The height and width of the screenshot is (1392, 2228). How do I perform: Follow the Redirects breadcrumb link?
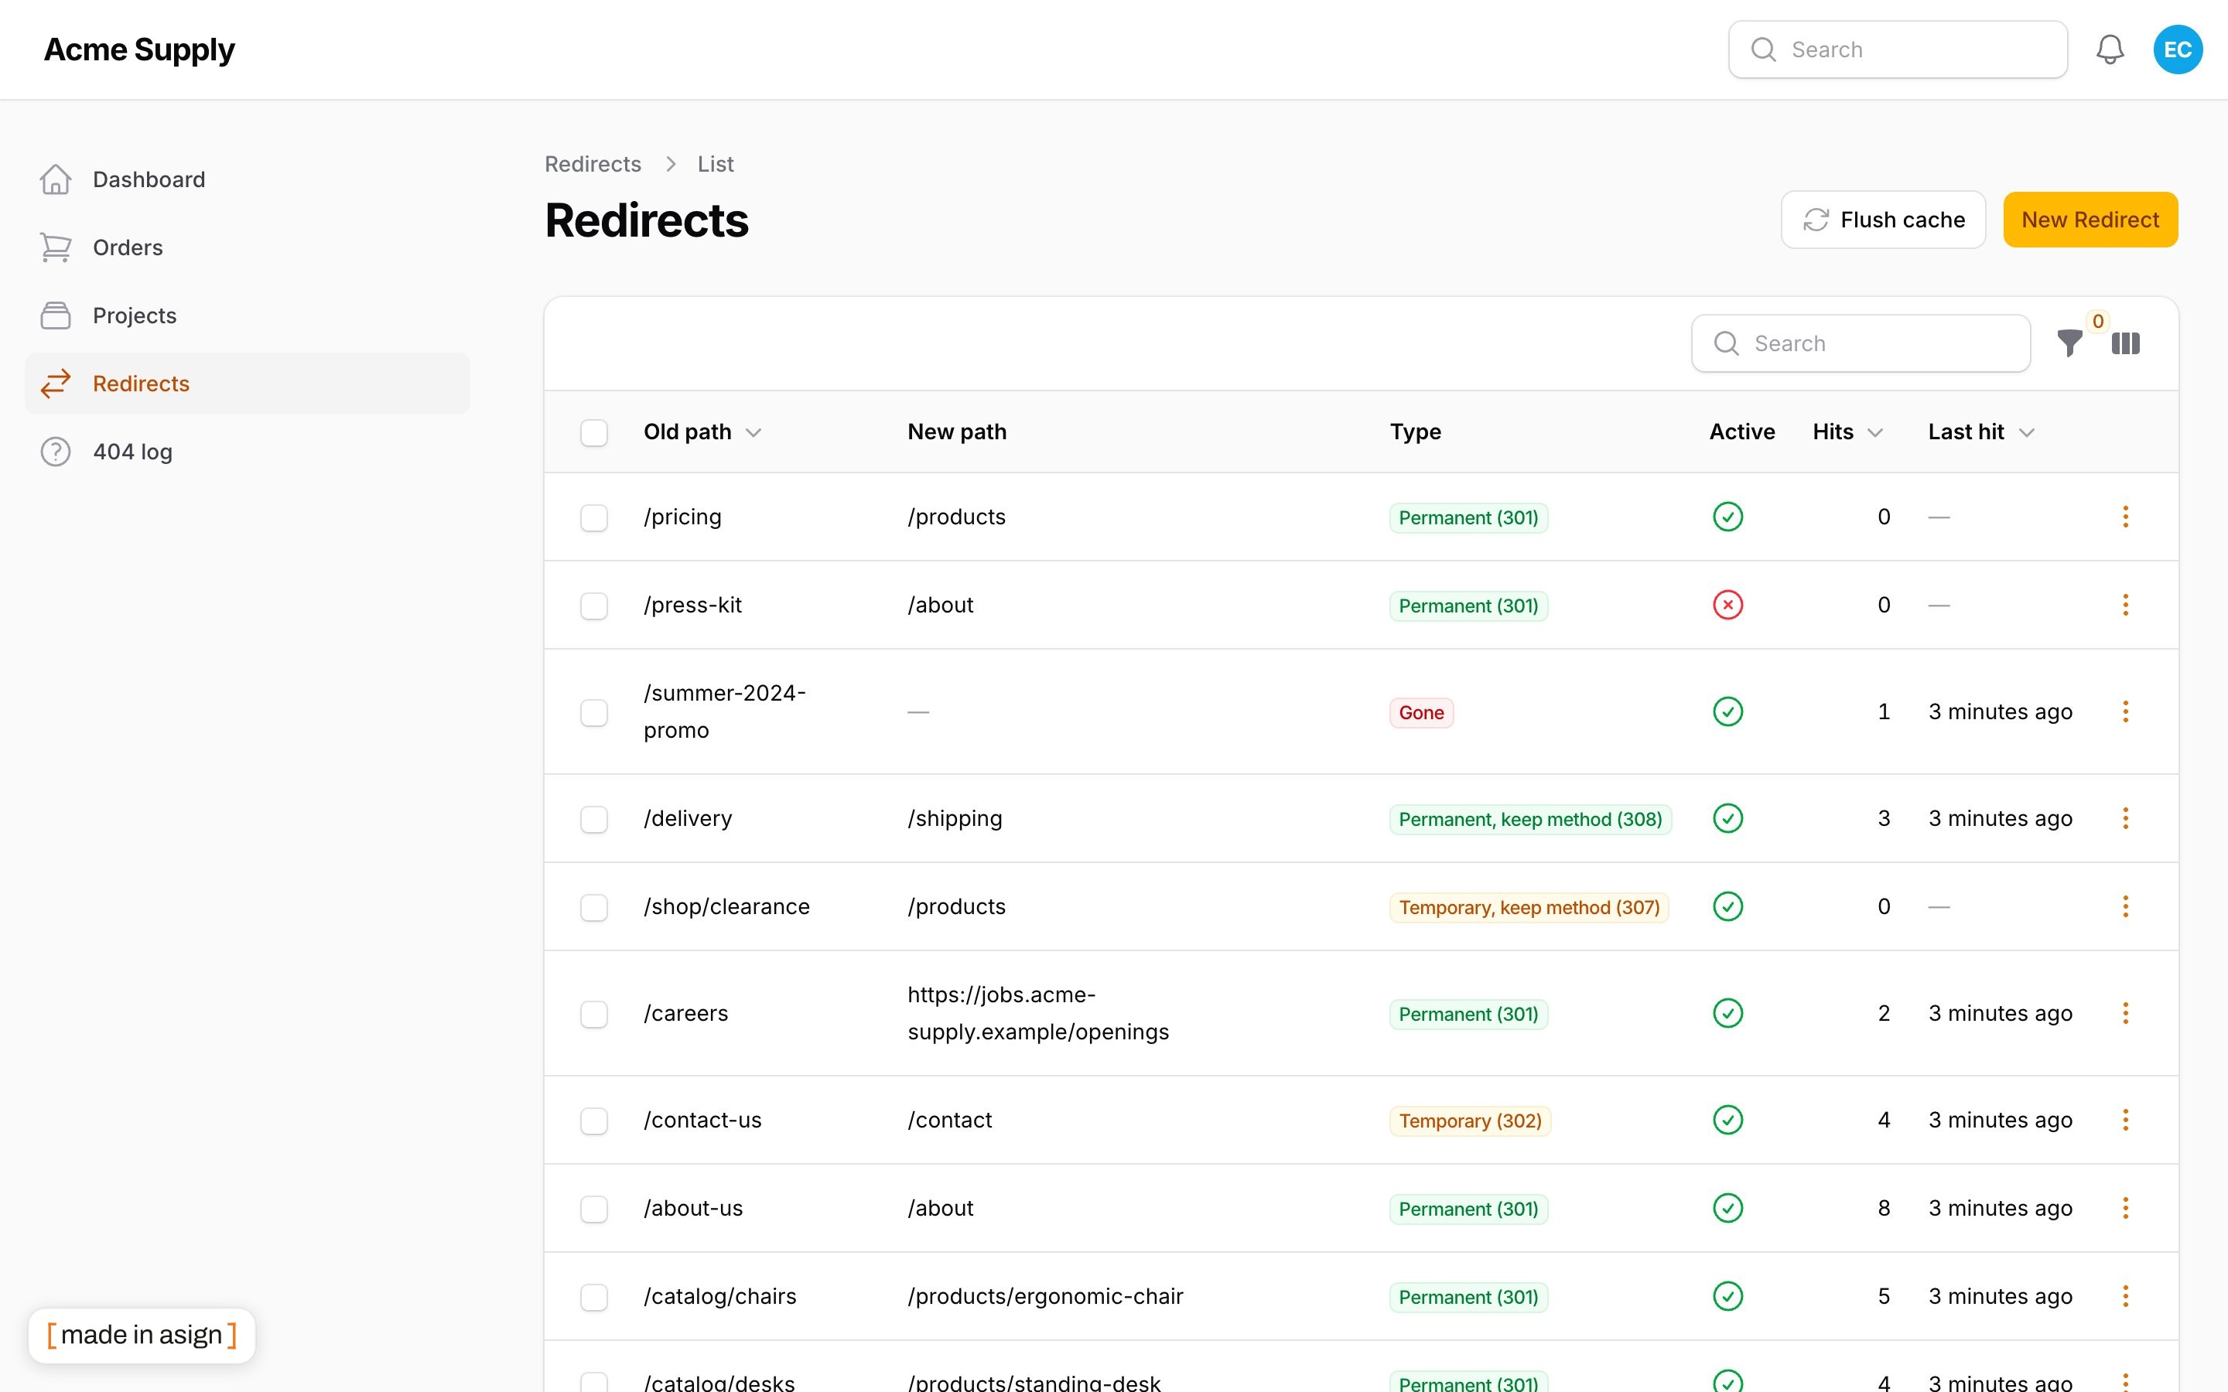tap(593, 164)
